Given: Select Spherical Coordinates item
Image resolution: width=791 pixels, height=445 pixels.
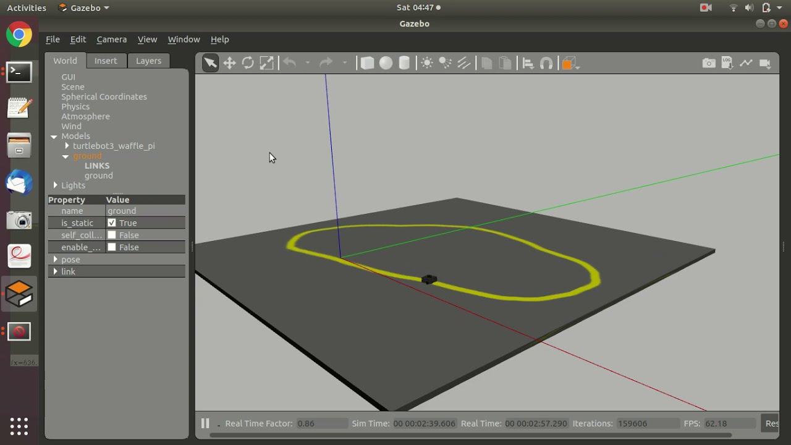Looking at the screenshot, I should [104, 96].
